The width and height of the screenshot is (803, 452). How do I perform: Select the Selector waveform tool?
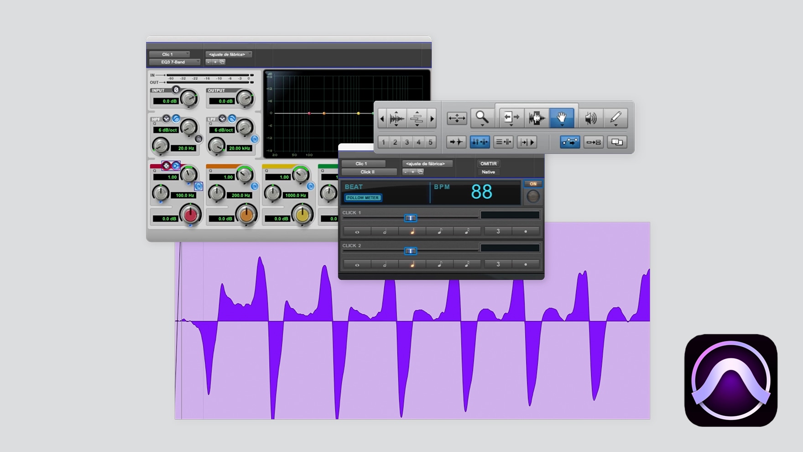coord(537,118)
